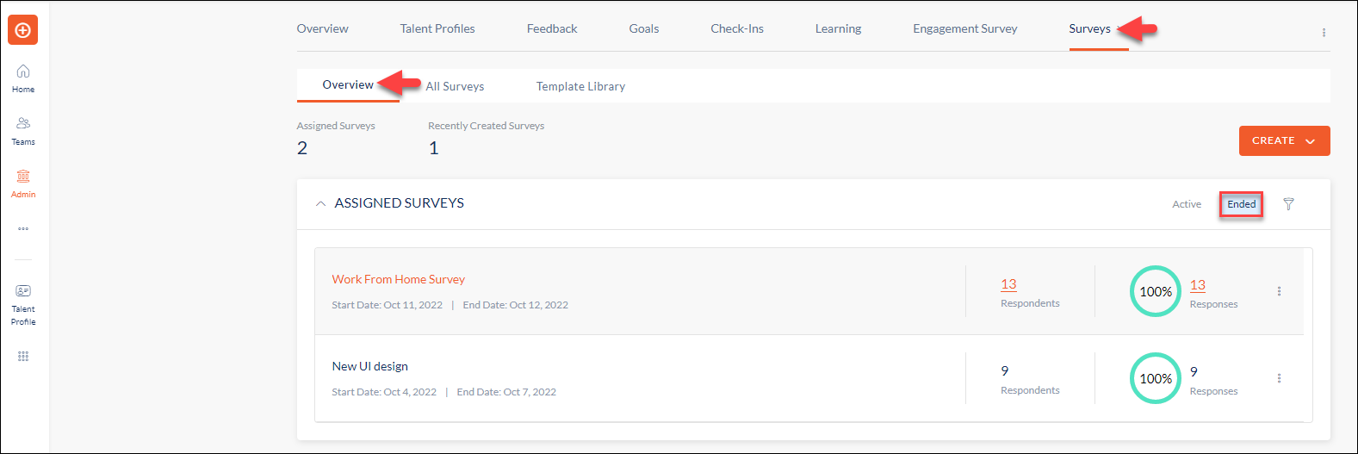
Task: Open the Admin sidebar icon
Action: click(x=23, y=183)
